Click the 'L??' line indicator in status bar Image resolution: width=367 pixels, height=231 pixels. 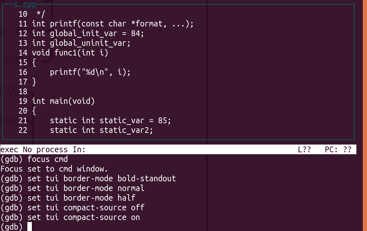point(305,150)
